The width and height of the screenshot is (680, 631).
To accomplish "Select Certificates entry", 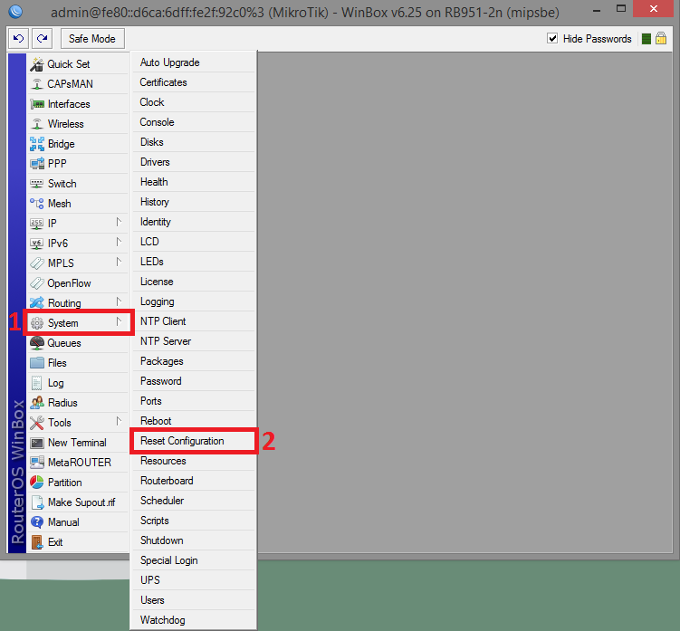I will 194,82.
